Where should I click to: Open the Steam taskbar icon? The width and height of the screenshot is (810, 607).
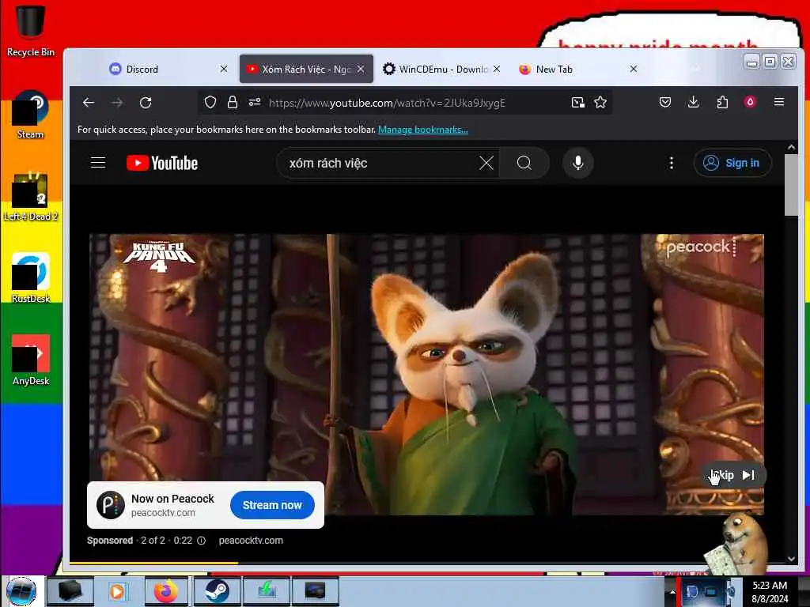pyautogui.click(x=215, y=591)
